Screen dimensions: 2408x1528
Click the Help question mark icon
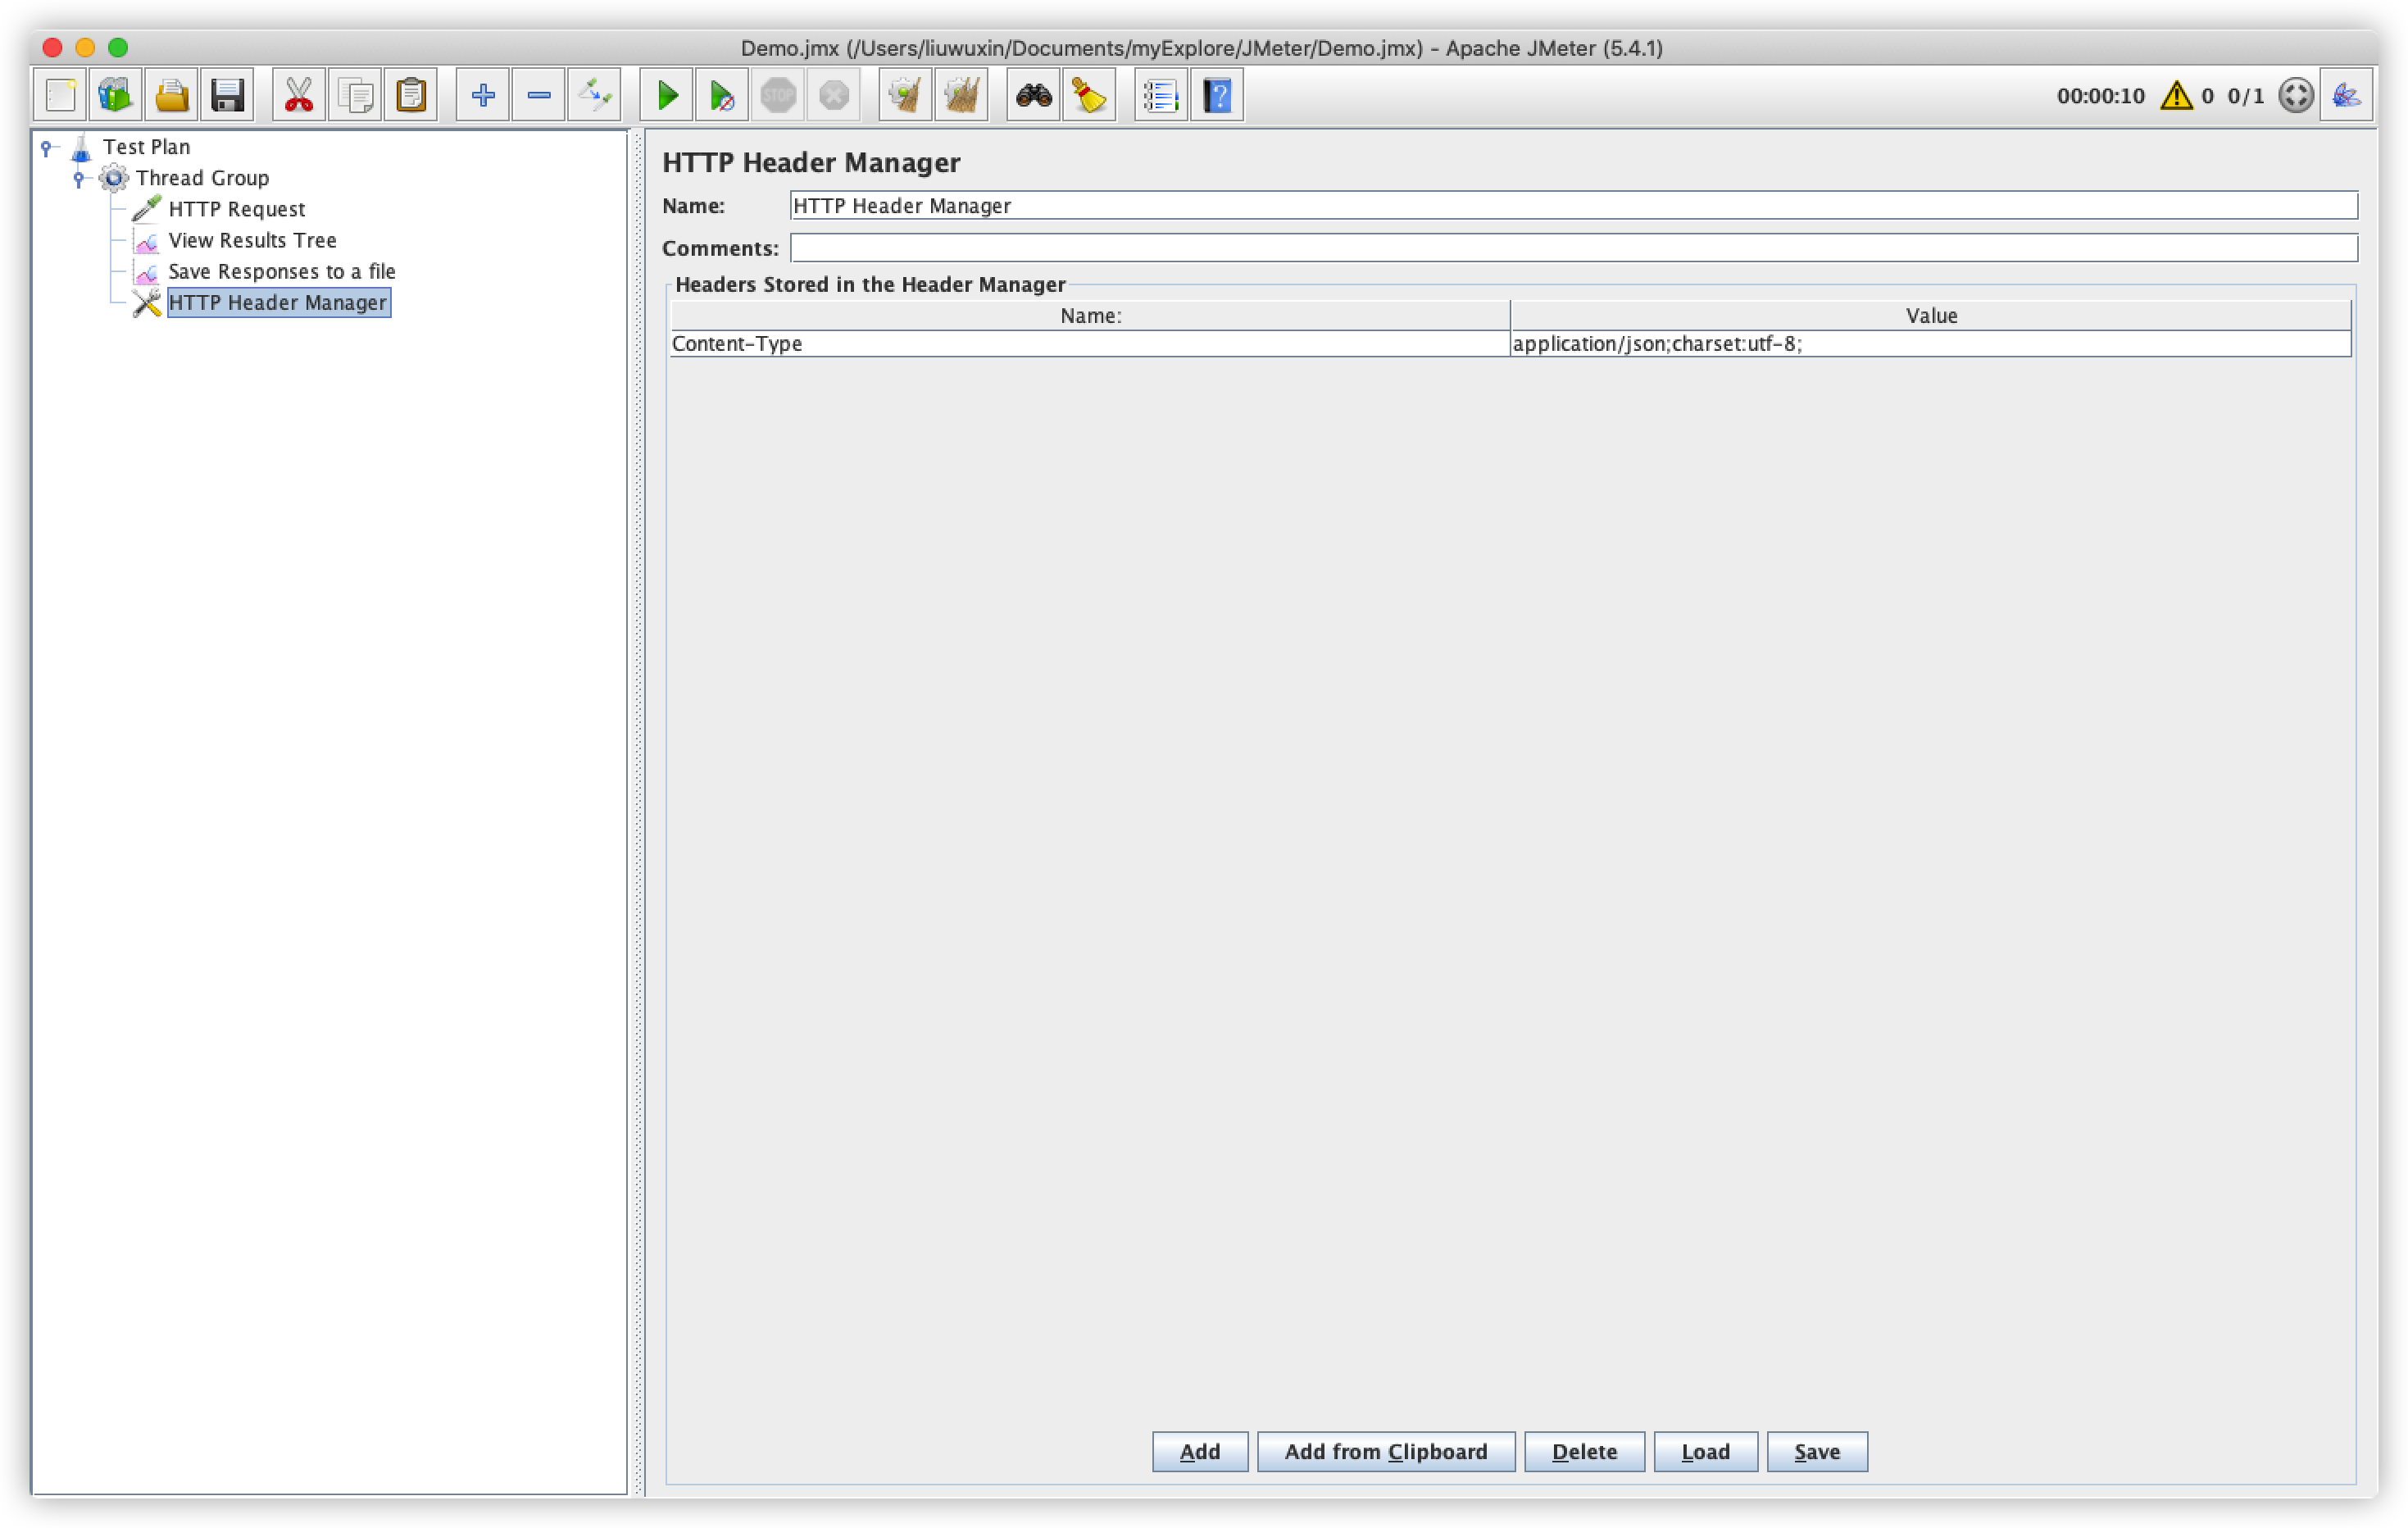point(1217,96)
